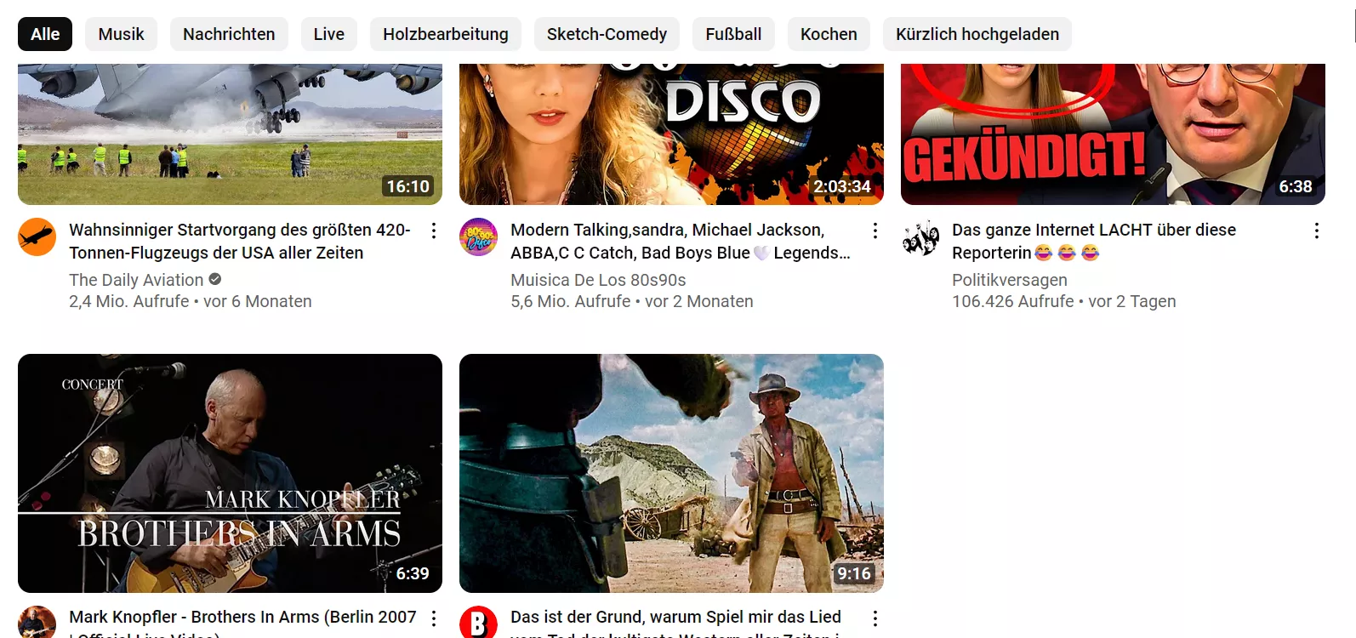Play the Brothers In Arms concert thumbnail
The height and width of the screenshot is (638, 1356).
pos(230,473)
